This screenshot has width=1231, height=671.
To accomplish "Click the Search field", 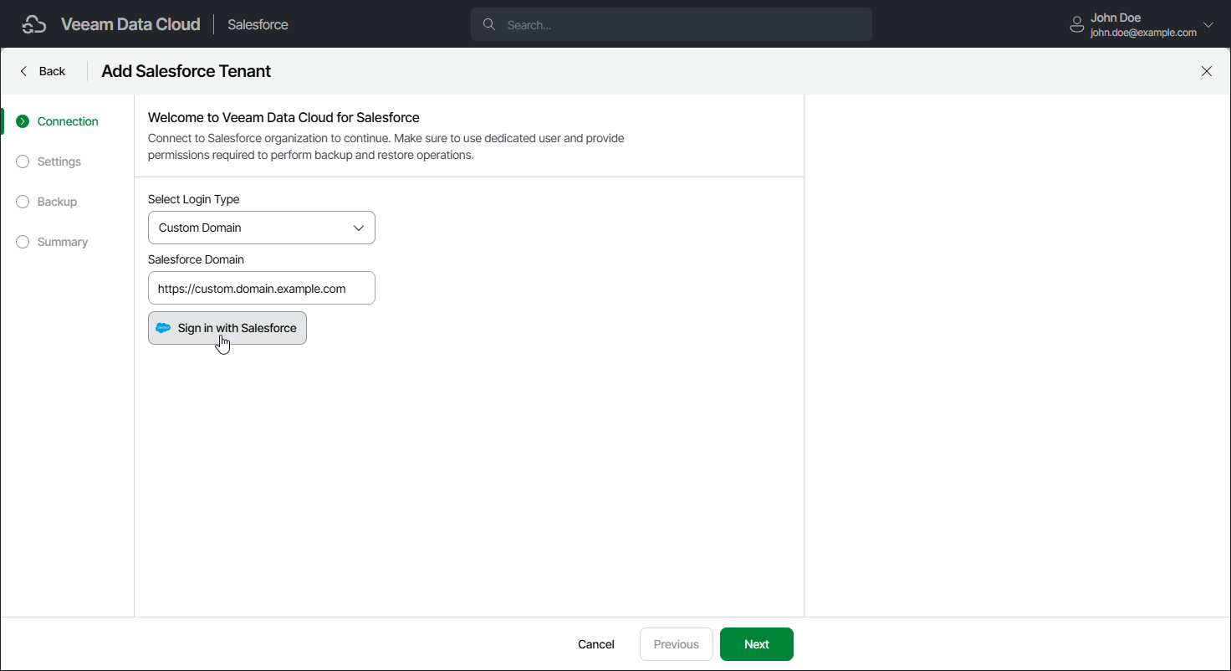I will click(x=672, y=25).
